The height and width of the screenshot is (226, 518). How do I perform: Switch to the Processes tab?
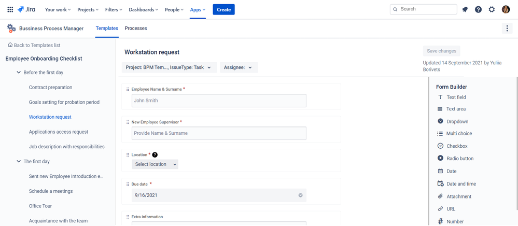click(136, 29)
